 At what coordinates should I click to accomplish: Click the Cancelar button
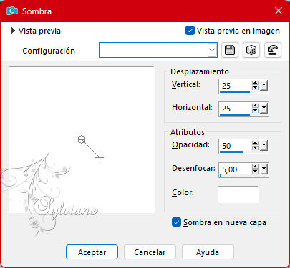150,252
